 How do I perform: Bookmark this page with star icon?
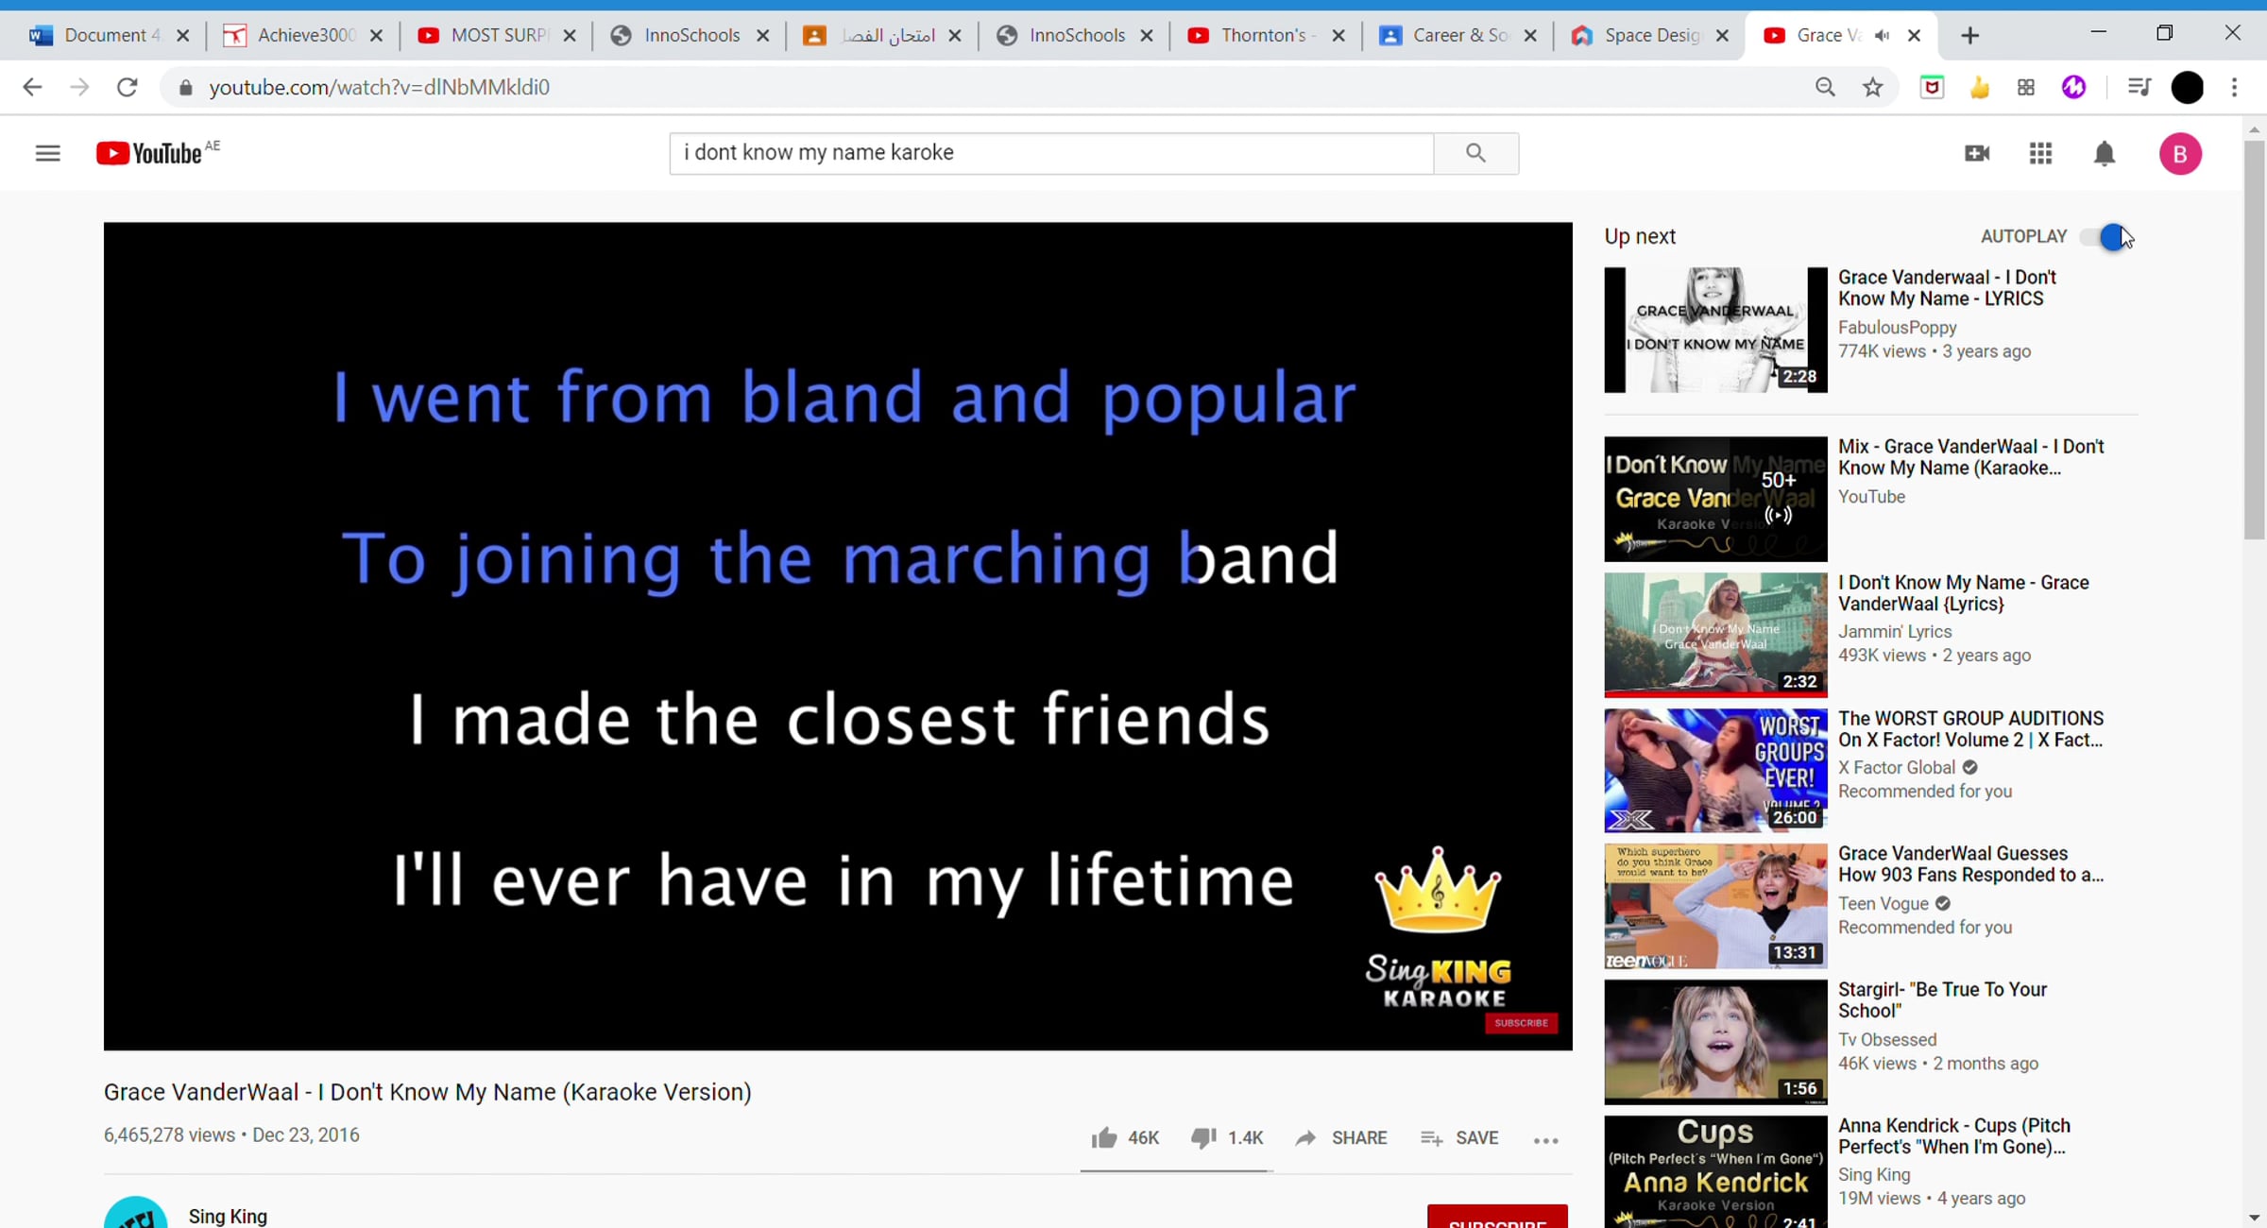[x=1872, y=87]
